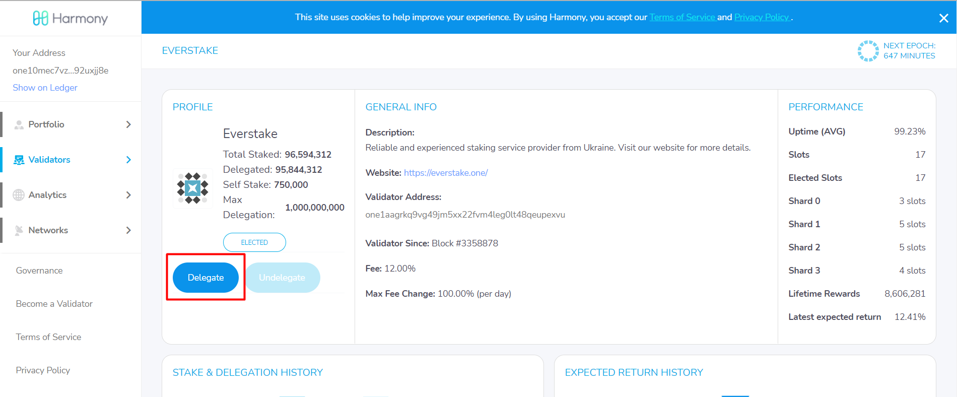Open Terms of Service in sidebar
957x397 pixels.
(x=48, y=337)
